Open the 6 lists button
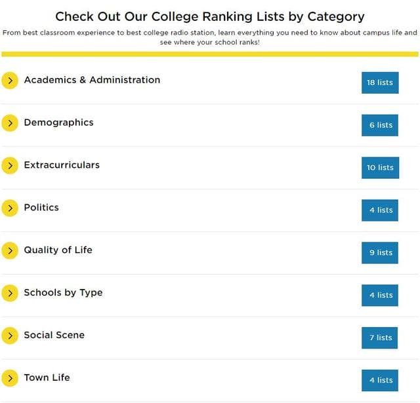The height and width of the screenshot is (403, 420). click(x=380, y=125)
